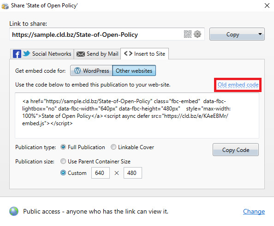Choose Use Parent Container Size option
The width and height of the screenshot is (274, 226).
click(x=63, y=161)
